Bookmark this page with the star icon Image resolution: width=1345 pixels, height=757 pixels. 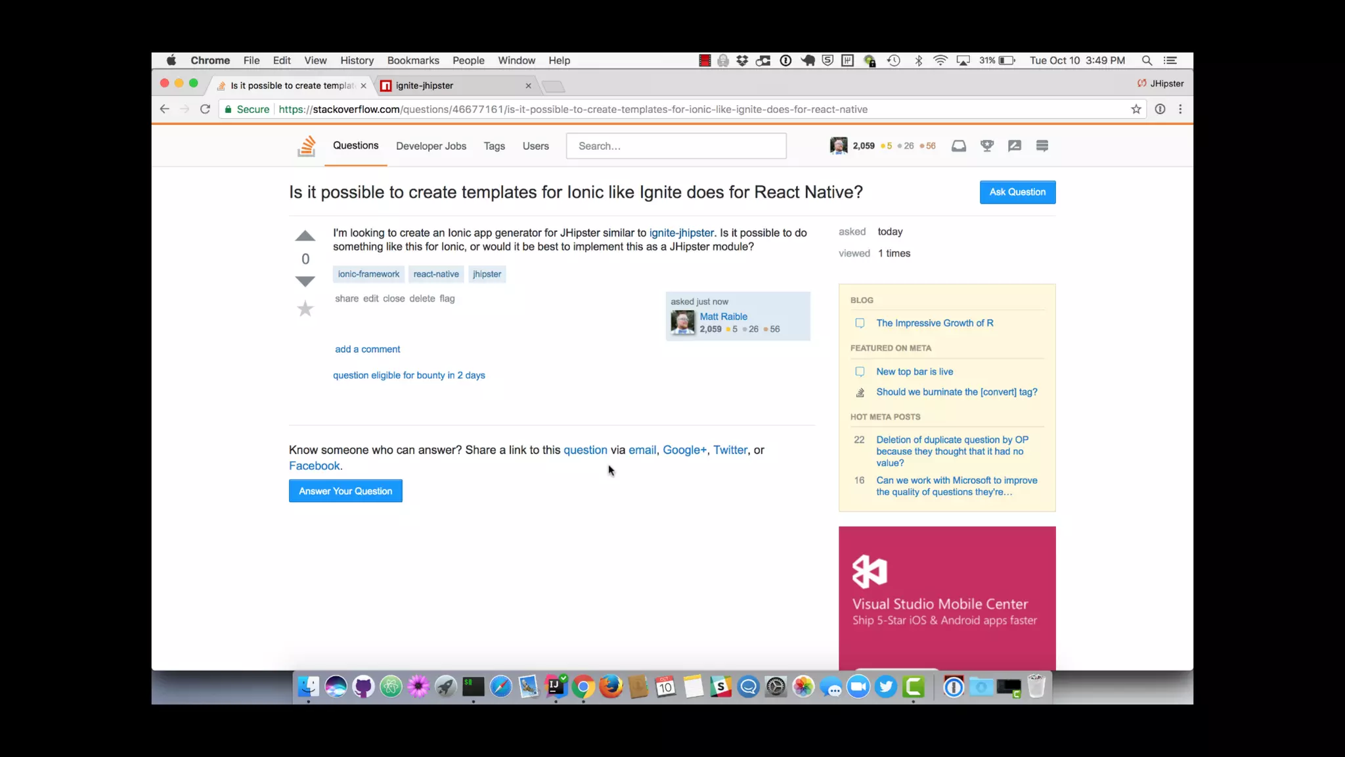point(1136,109)
